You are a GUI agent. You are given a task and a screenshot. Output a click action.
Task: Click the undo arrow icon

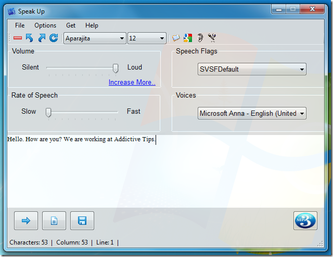[30, 38]
